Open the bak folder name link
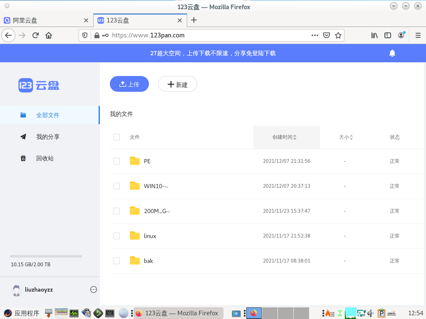 [149, 261]
